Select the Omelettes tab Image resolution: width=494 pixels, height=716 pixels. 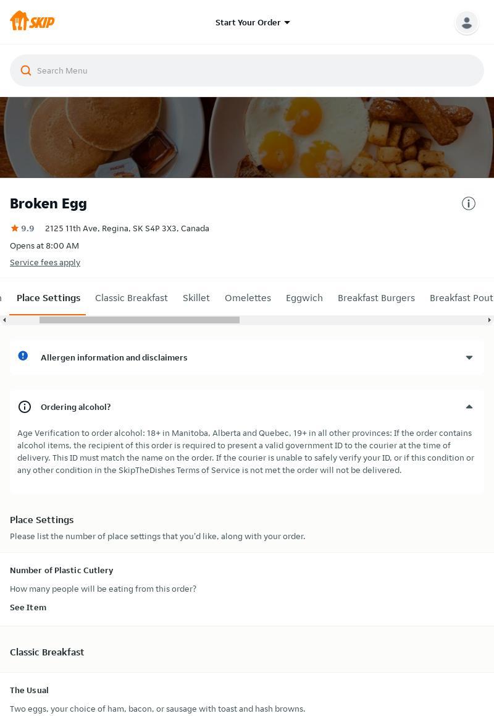248,298
